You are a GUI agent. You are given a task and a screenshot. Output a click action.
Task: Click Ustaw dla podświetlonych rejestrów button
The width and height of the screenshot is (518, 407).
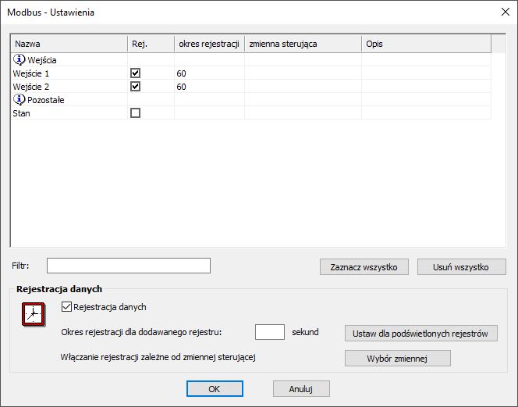pyautogui.click(x=421, y=334)
